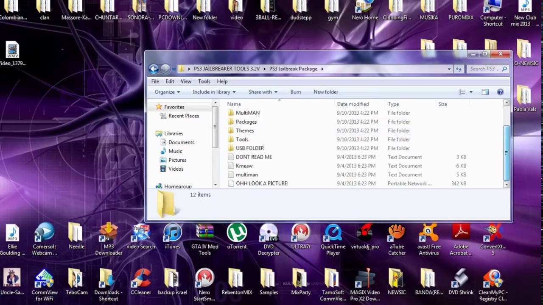Launch Camersoft Webcam desktop icon
This screenshot has height=305, width=543.
(x=45, y=240)
